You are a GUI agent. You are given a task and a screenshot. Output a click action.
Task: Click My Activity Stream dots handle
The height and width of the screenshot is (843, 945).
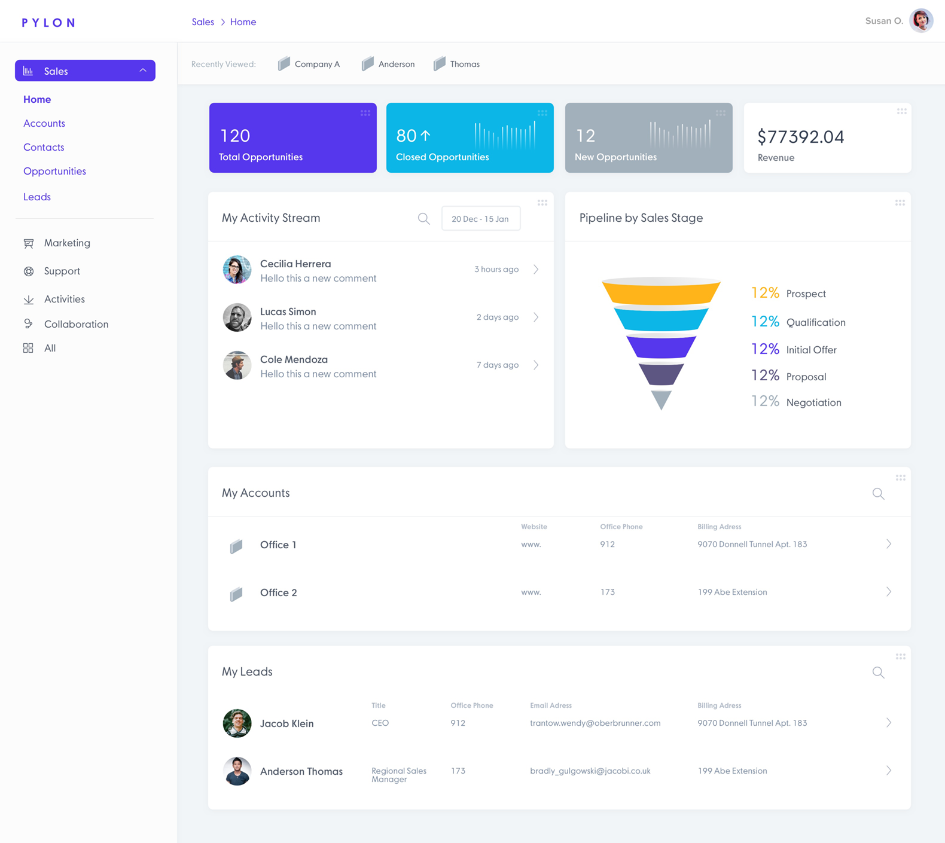click(542, 203)
